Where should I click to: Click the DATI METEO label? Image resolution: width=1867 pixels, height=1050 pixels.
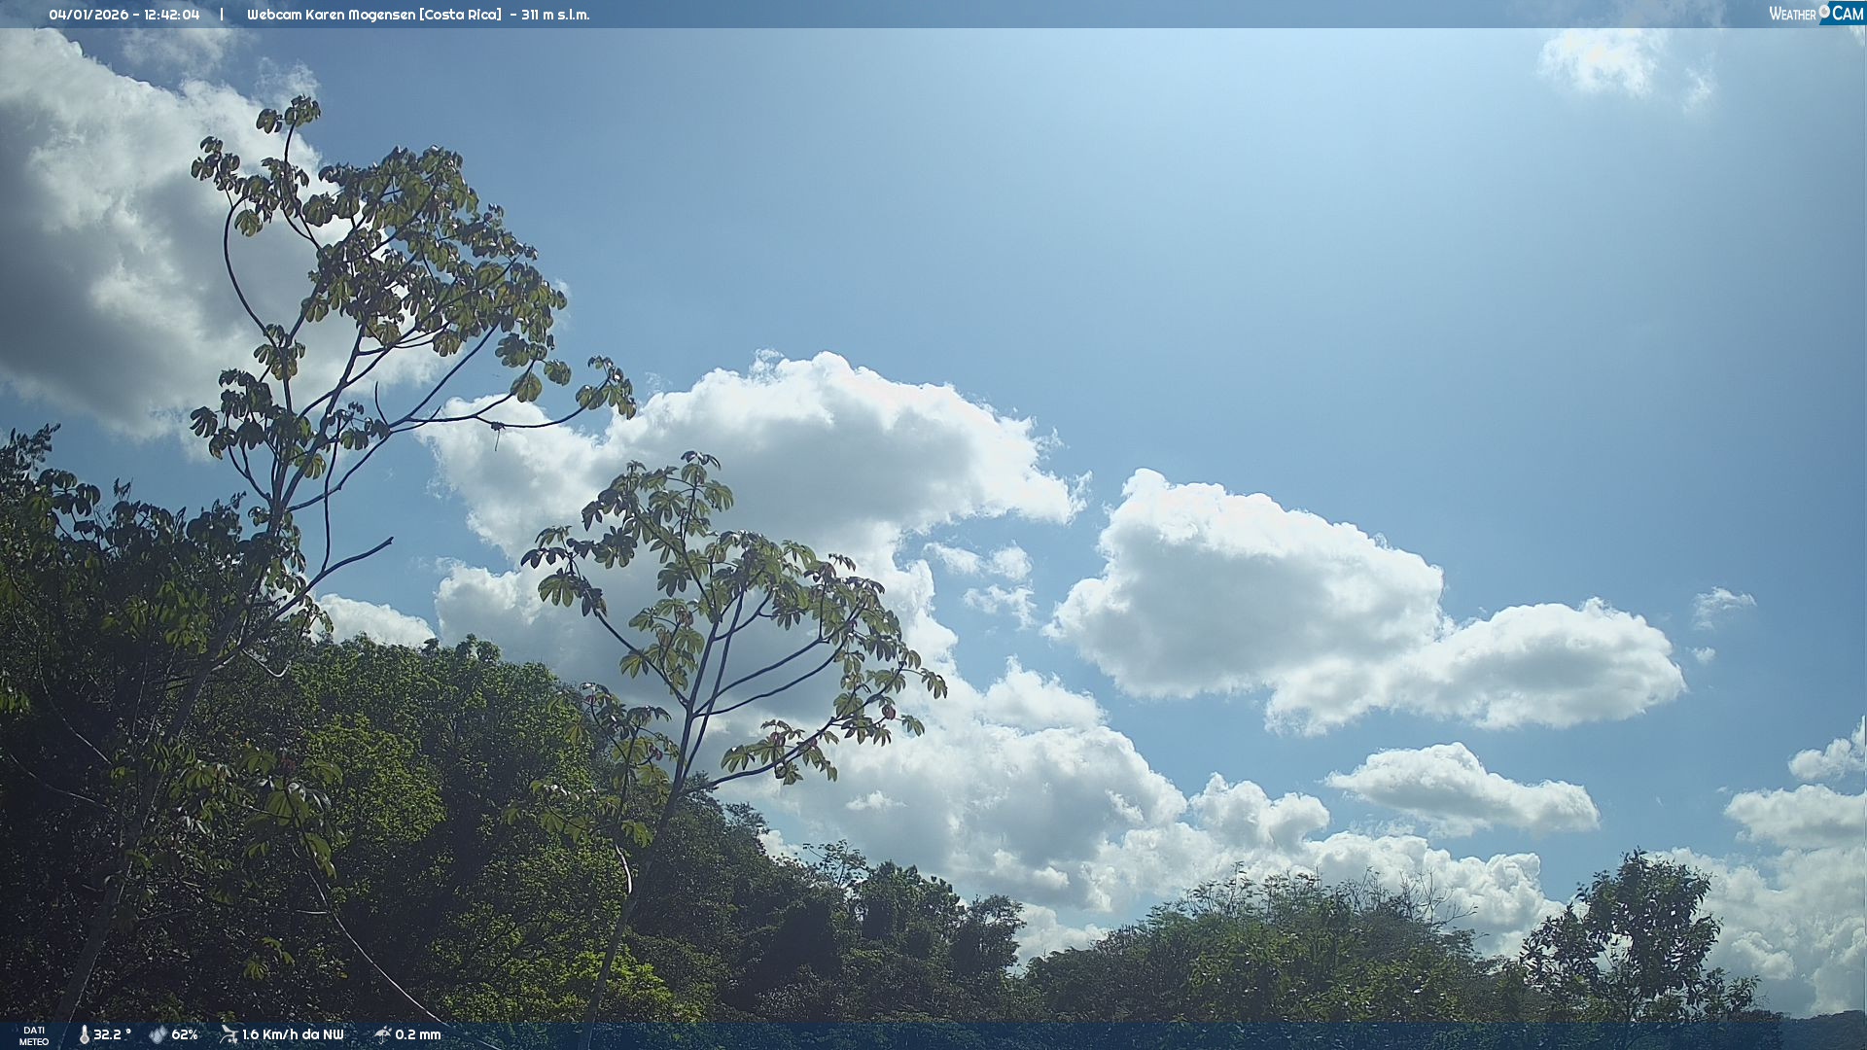(x=34, y=1035)
